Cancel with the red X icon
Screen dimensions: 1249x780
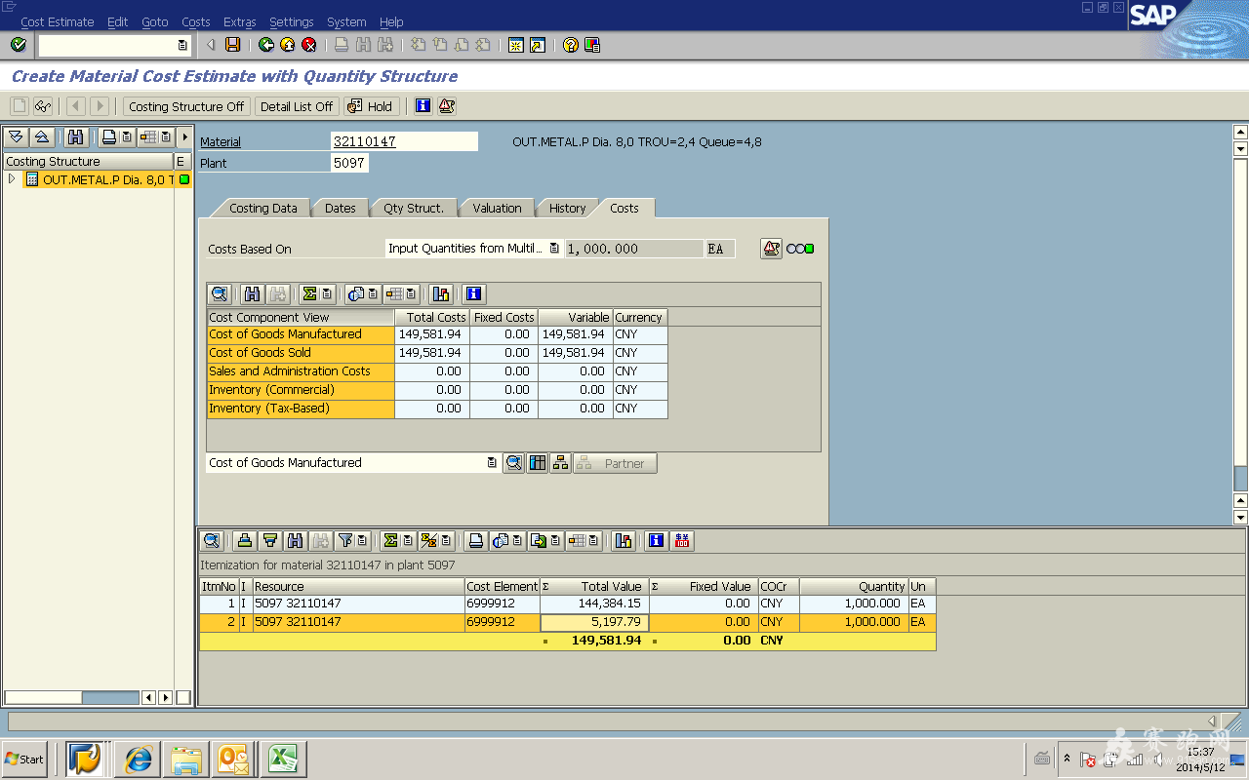click(x=309, y=45)
